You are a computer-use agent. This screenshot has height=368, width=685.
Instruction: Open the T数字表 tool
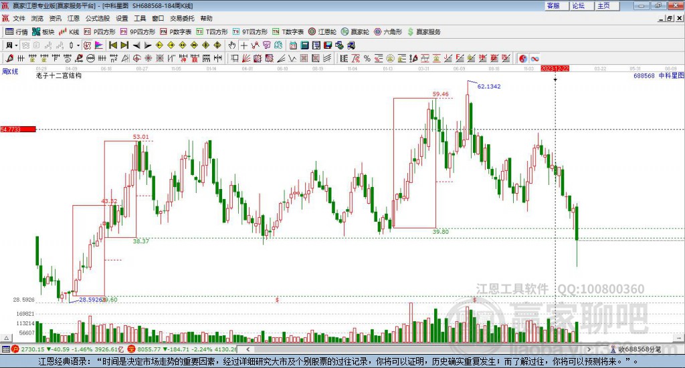tap(288, 32)
